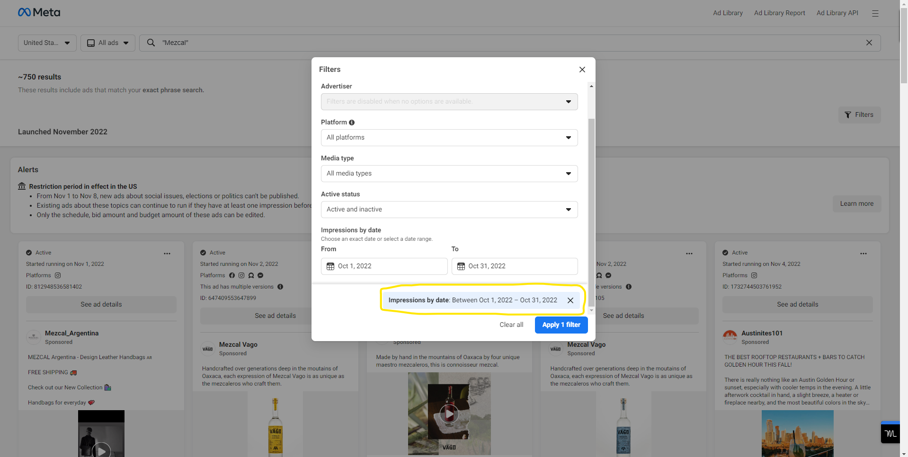The image size is (908, 457).
Task: Click Mezcal_Argentina profile avatar
Action: (34, 337)
